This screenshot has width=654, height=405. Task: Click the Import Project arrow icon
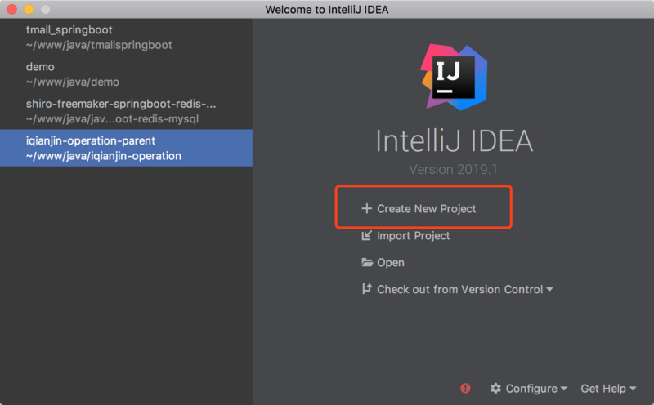coord(367,236)
